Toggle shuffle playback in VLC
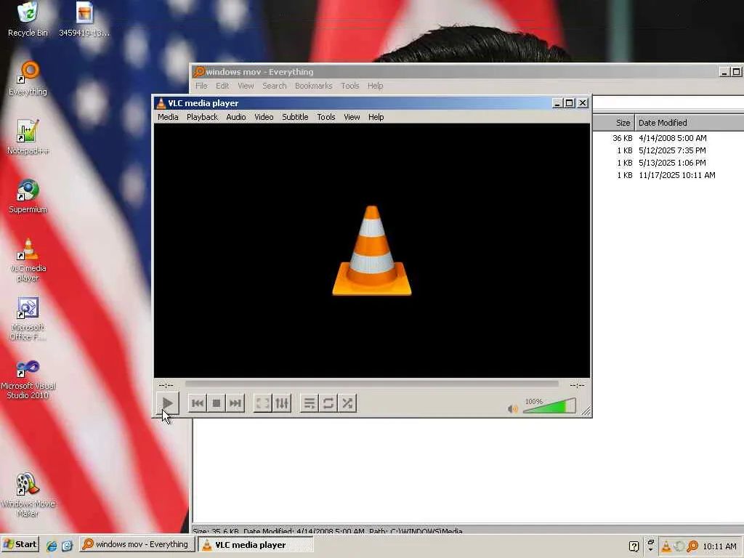744x558 pixels. click(347, 403)
